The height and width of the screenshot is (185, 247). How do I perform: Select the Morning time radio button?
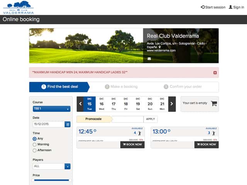tap(34, 145)
